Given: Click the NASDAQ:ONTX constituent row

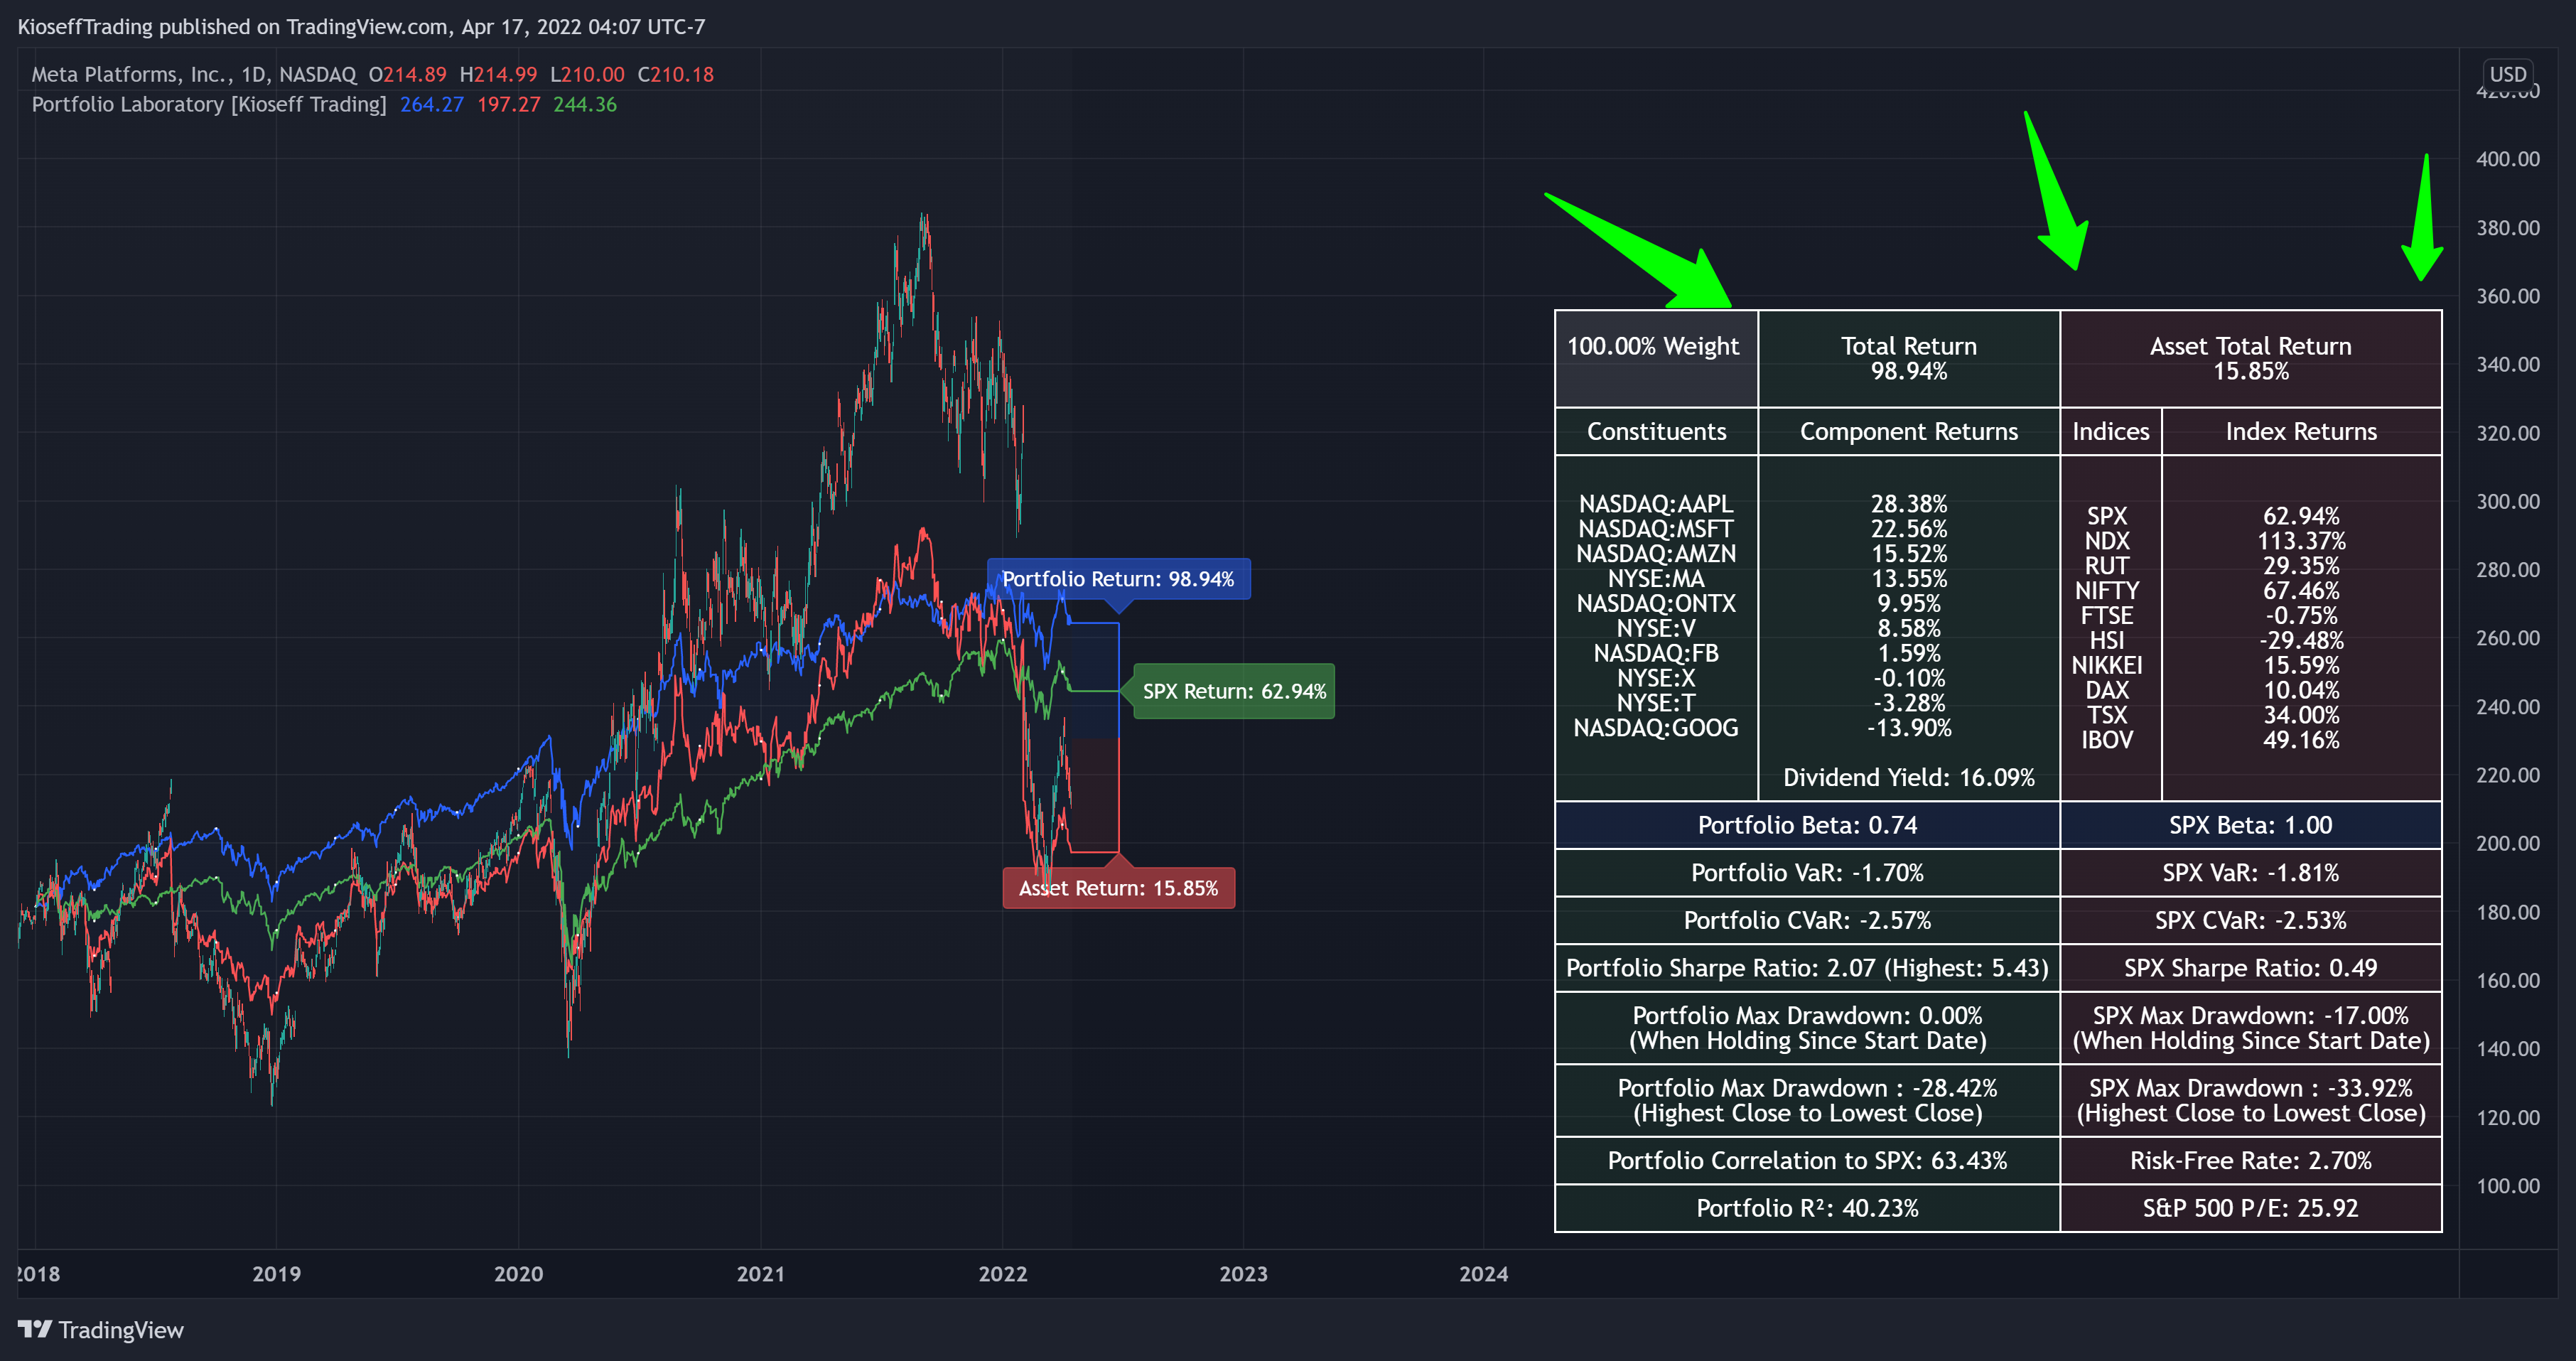Looking at the screenshot, I should 1656,604.
